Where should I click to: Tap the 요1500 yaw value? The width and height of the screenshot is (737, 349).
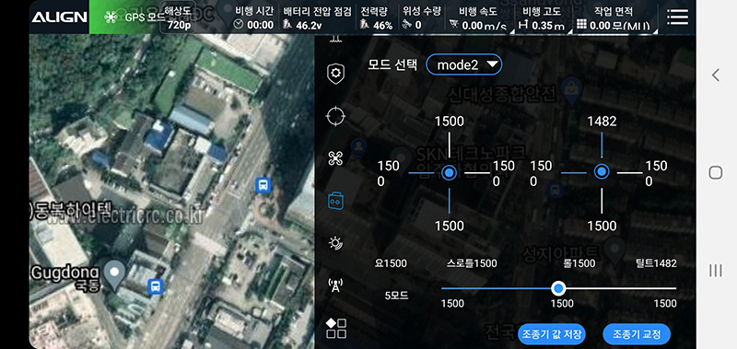coord(391,263)
